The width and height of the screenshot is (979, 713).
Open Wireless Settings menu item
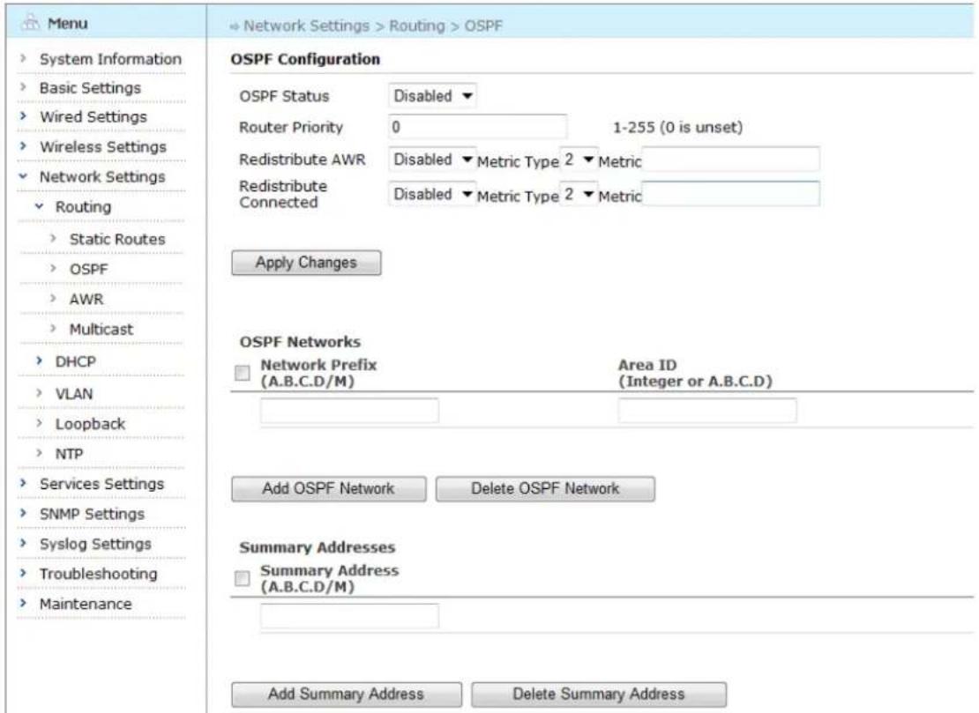103,146
